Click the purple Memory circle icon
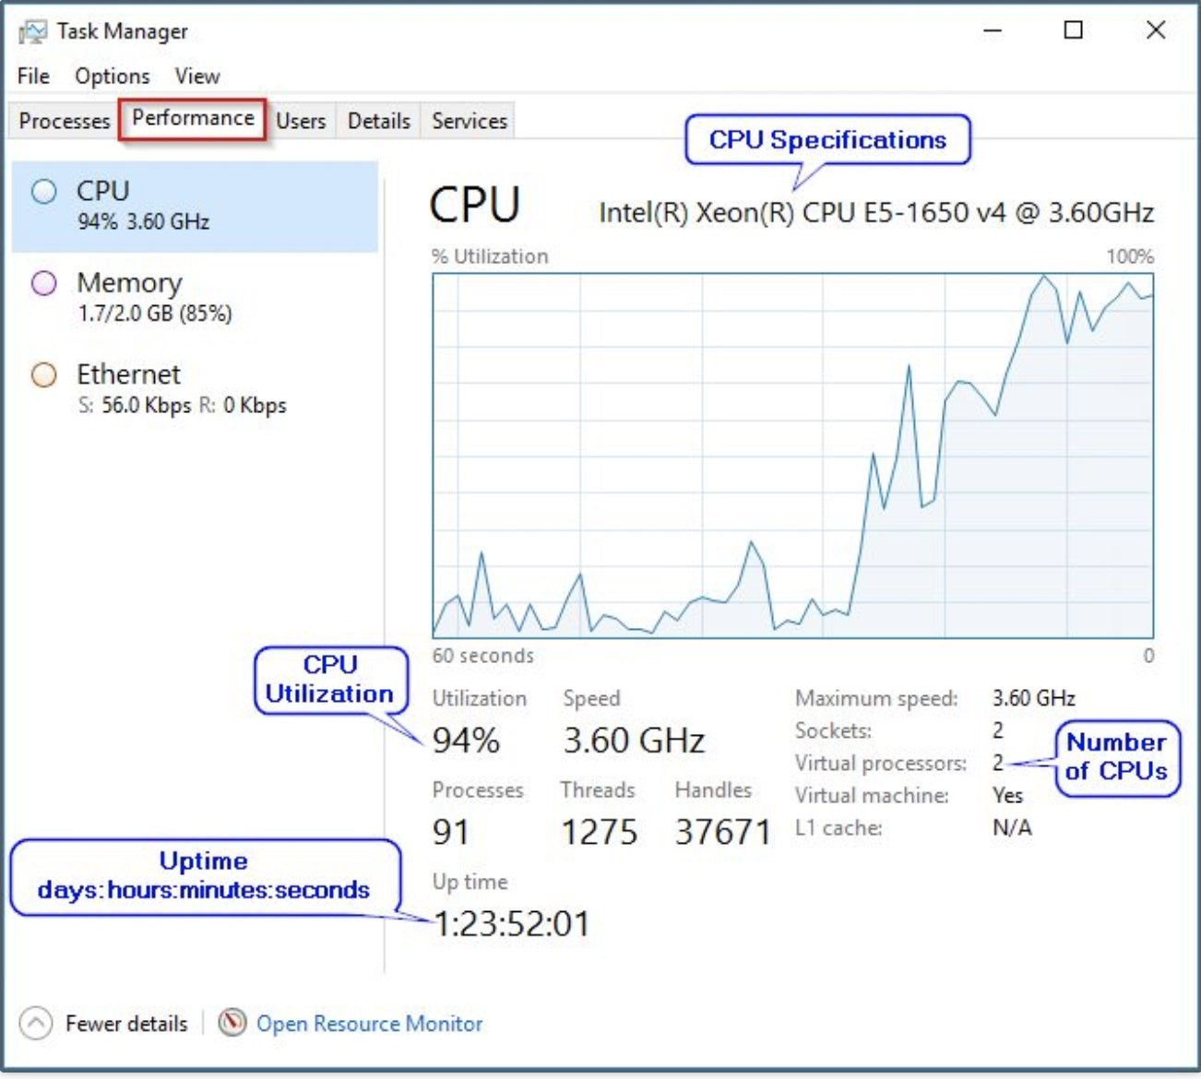This screenshot has width=1201, height=1079. click(x=44, y=283)
